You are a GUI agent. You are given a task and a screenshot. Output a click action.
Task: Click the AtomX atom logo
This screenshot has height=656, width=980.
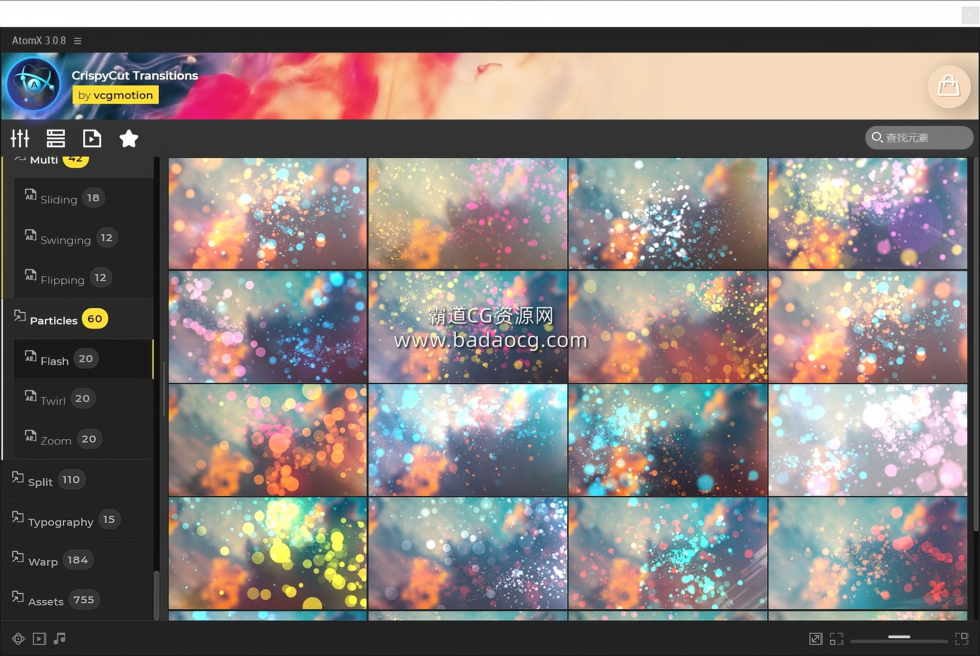pyautogui.click(x=34, y=85)
